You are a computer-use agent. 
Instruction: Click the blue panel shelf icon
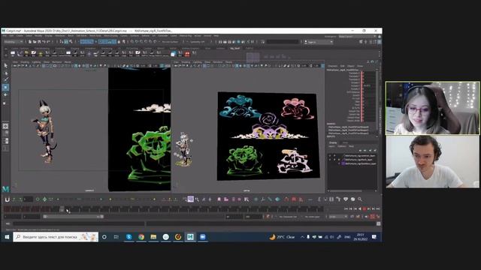pyautogui.click(x=174, y=54)
